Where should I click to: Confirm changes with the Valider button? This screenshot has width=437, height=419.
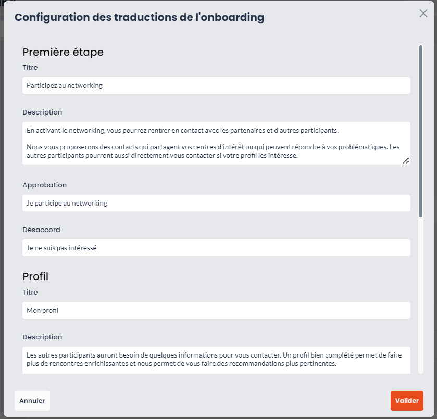pos(407,401)
